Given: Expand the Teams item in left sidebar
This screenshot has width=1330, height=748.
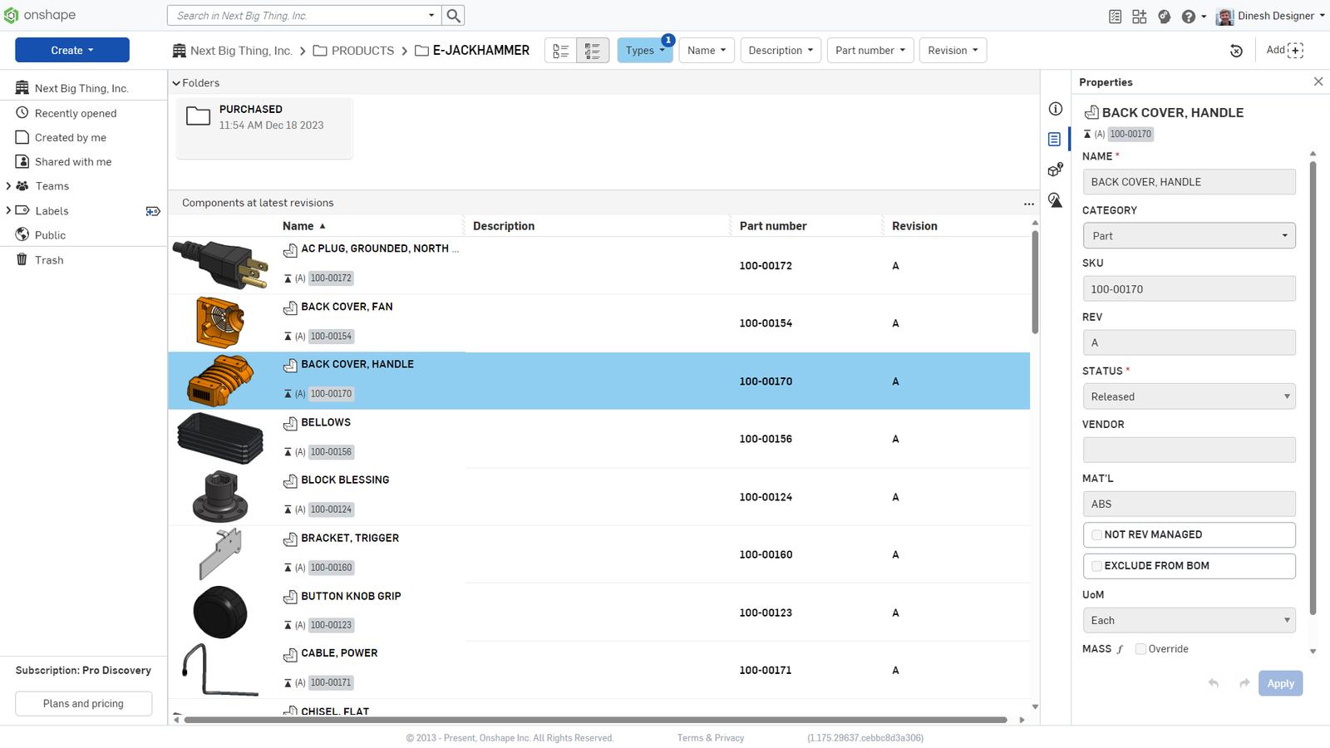Looking at the screenshot, I should click(8, 185).
